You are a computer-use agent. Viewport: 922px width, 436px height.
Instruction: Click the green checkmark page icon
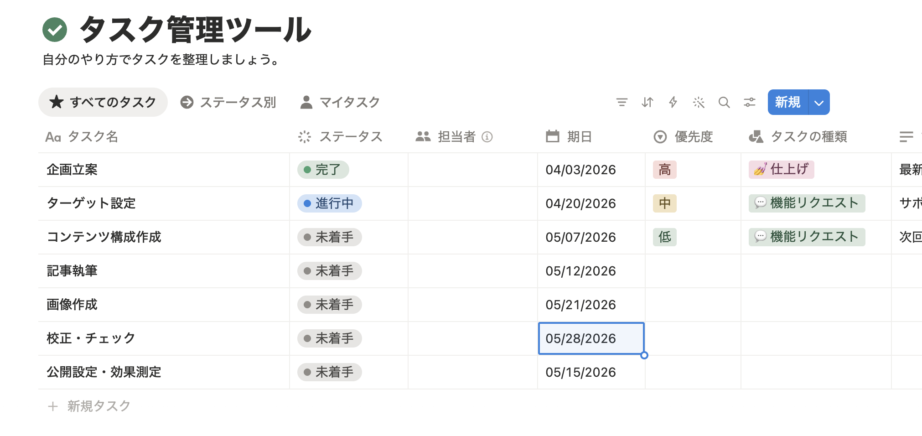(x=55, y=30)
